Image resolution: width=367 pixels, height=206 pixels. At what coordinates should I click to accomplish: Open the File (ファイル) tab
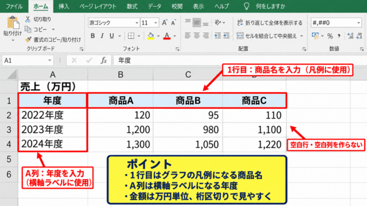coord(14,6)
